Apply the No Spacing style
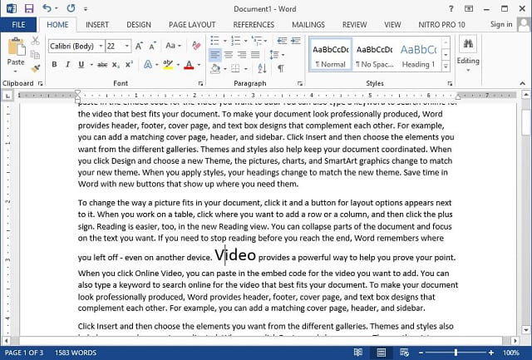Viewport: 532px width, 360px height. (x=374, y=55)
